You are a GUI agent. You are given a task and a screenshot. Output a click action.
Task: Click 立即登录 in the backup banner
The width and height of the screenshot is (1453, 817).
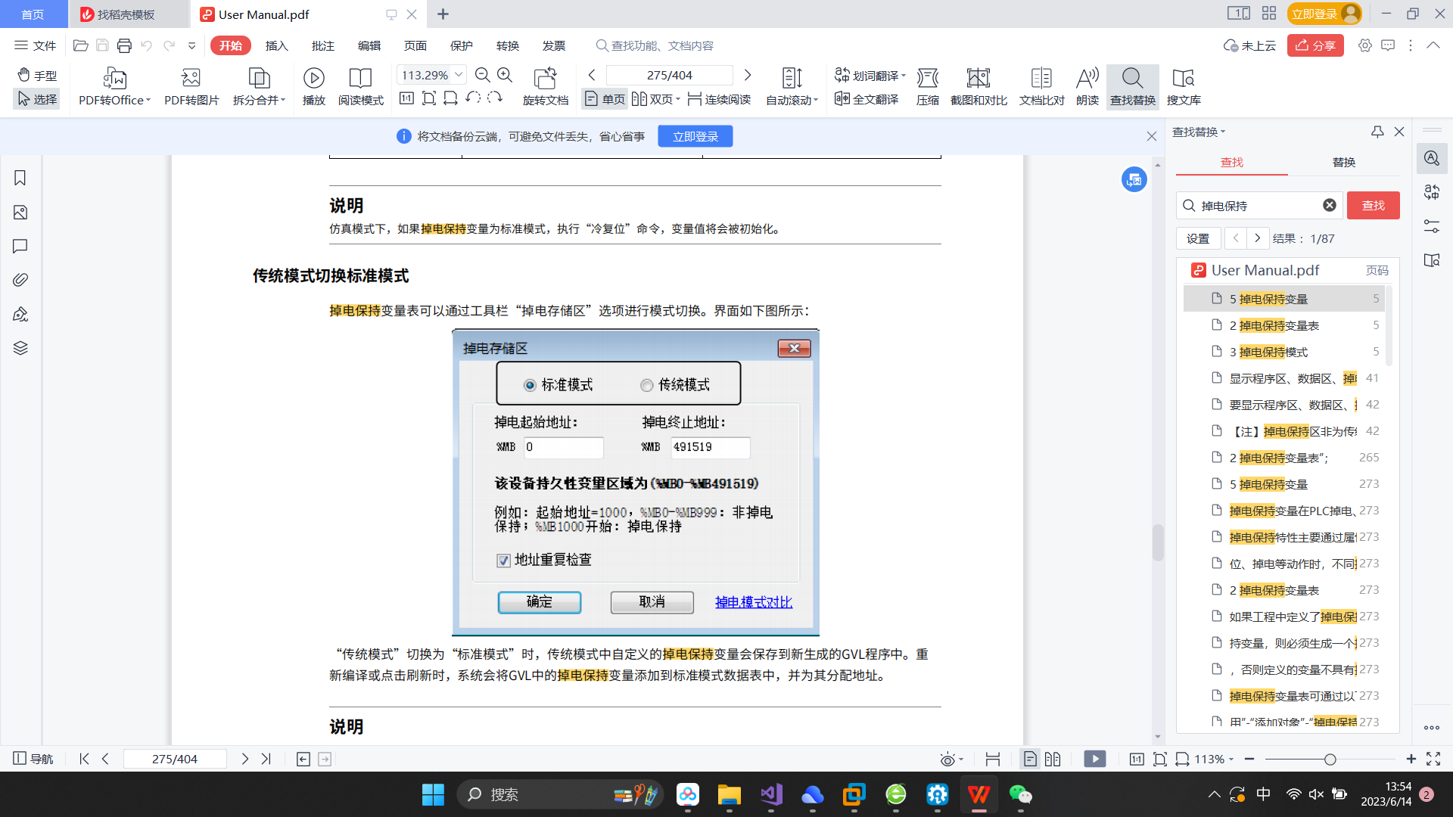coord(695,136)
